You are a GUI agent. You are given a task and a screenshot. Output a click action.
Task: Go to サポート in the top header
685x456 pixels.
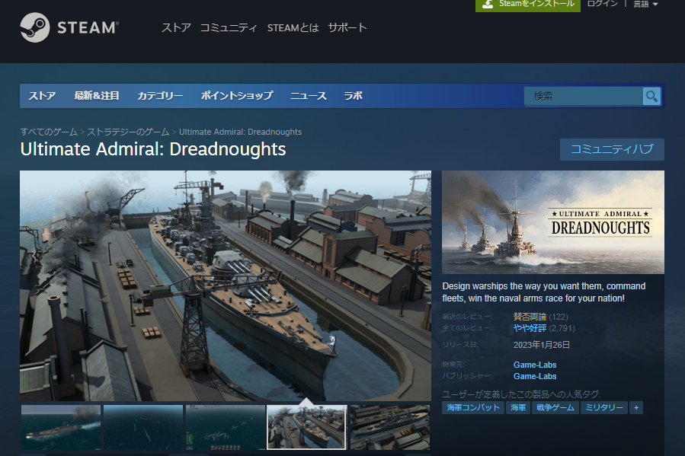tap(347, 28)
